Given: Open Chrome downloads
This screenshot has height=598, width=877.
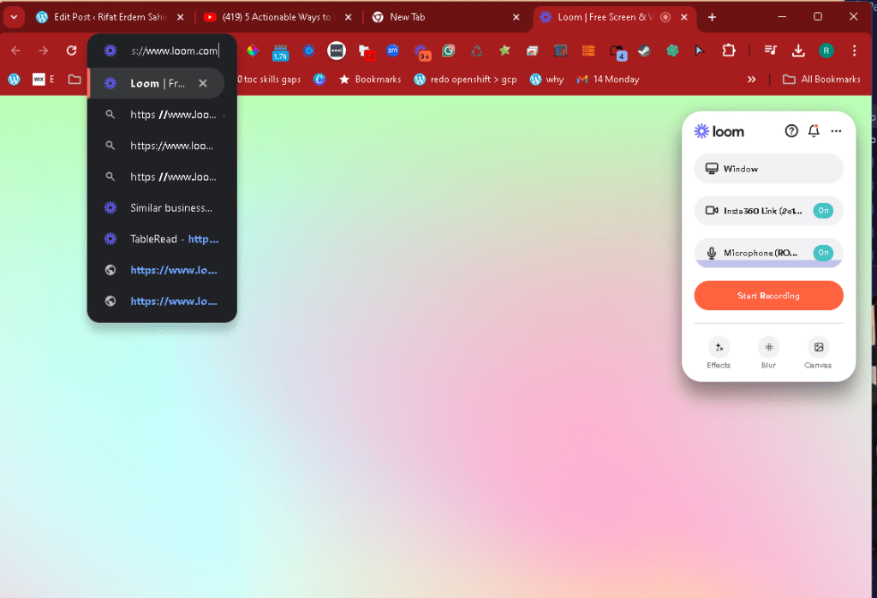Looking at the screenshot, I should (x=798, y=51).
